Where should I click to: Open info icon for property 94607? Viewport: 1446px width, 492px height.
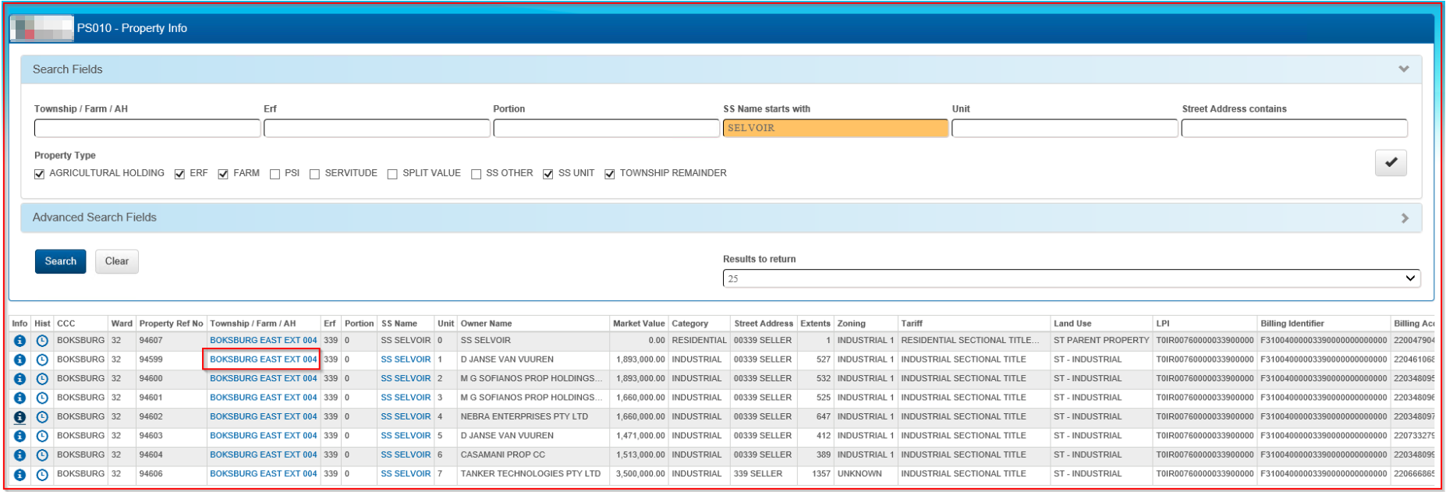[x=19, y=341]
